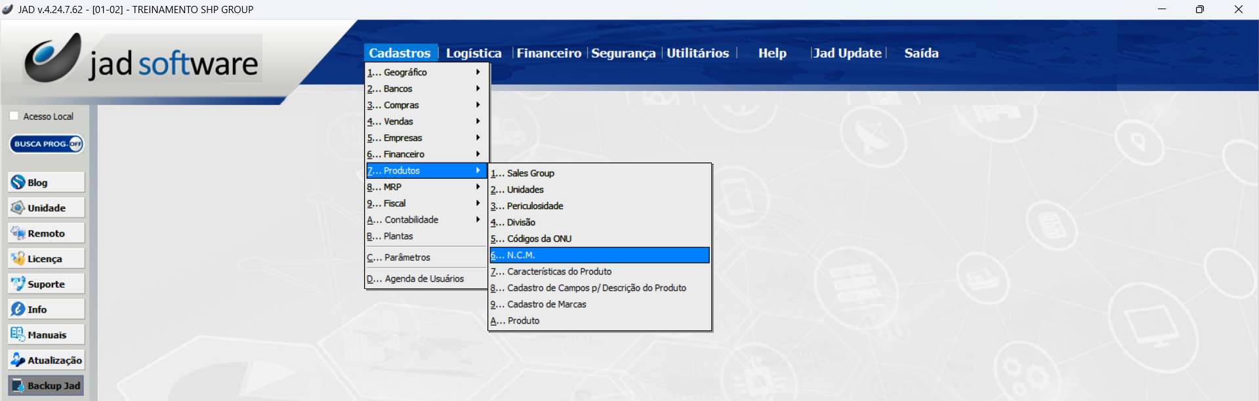
Task: Click Saída to exit application
Action: click(x=921, y=53)
